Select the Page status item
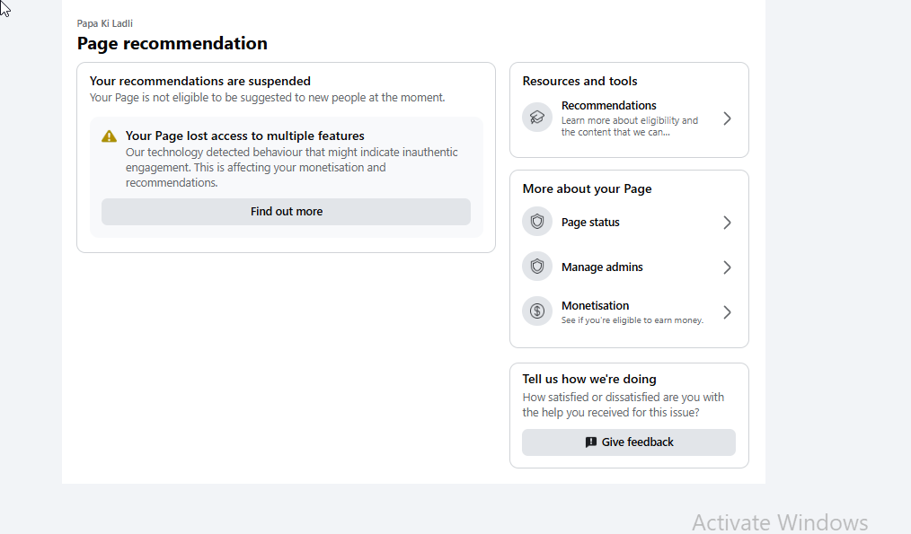The image size is (911, 534). click(629, 223)
